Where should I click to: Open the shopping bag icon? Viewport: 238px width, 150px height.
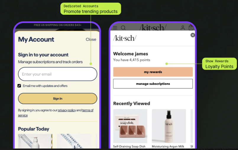point(191,27)
